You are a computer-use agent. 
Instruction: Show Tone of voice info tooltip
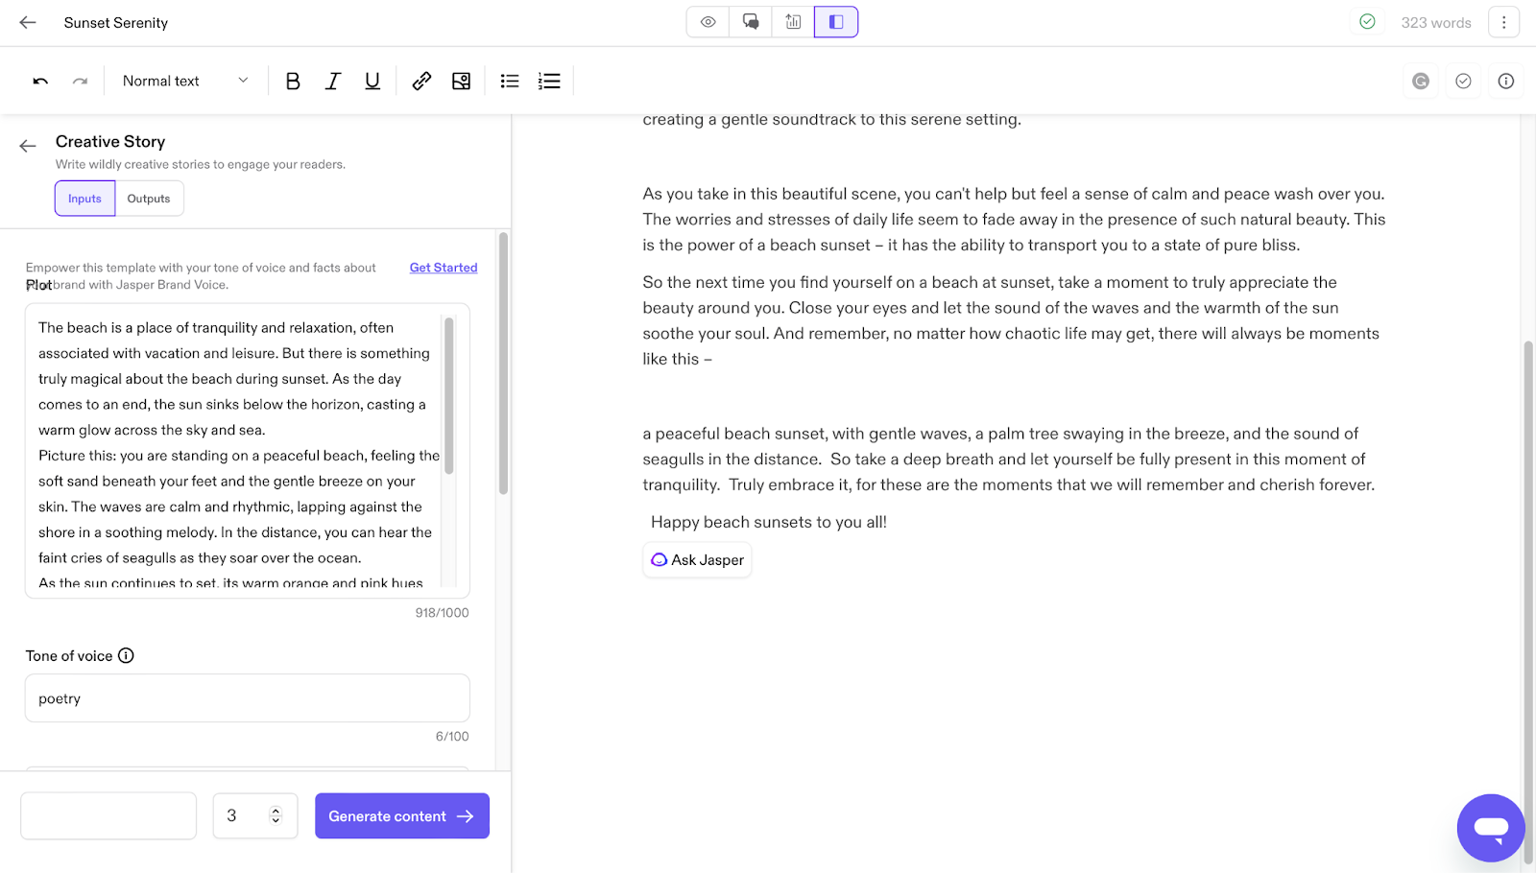(x=126, y=655)
